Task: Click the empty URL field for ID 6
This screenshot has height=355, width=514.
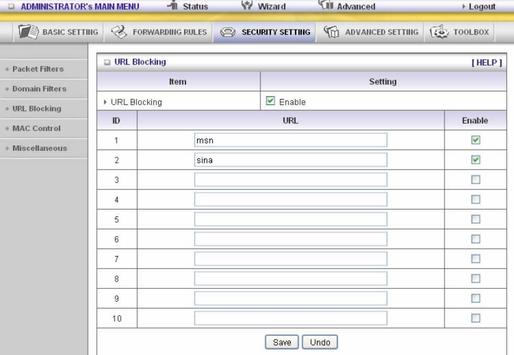Action: tap(290, 239)
